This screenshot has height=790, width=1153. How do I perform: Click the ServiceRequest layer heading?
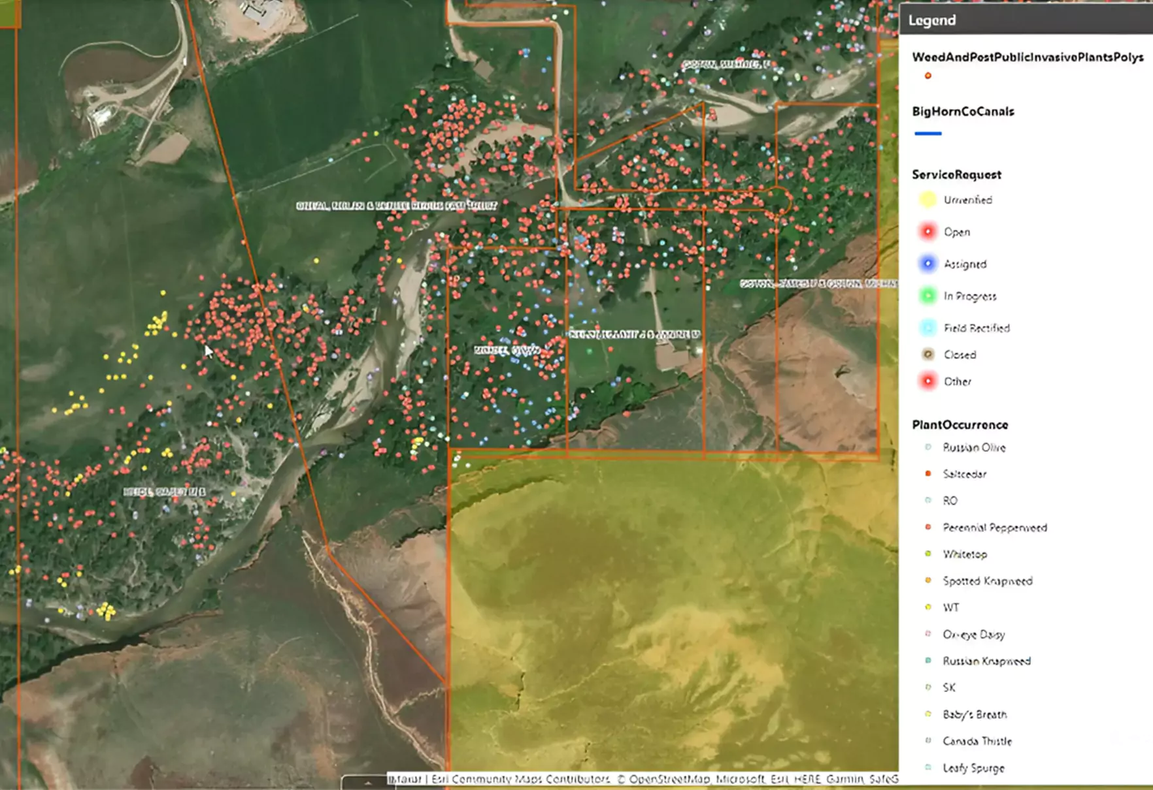pyautogui.click(x=956, y=175)
